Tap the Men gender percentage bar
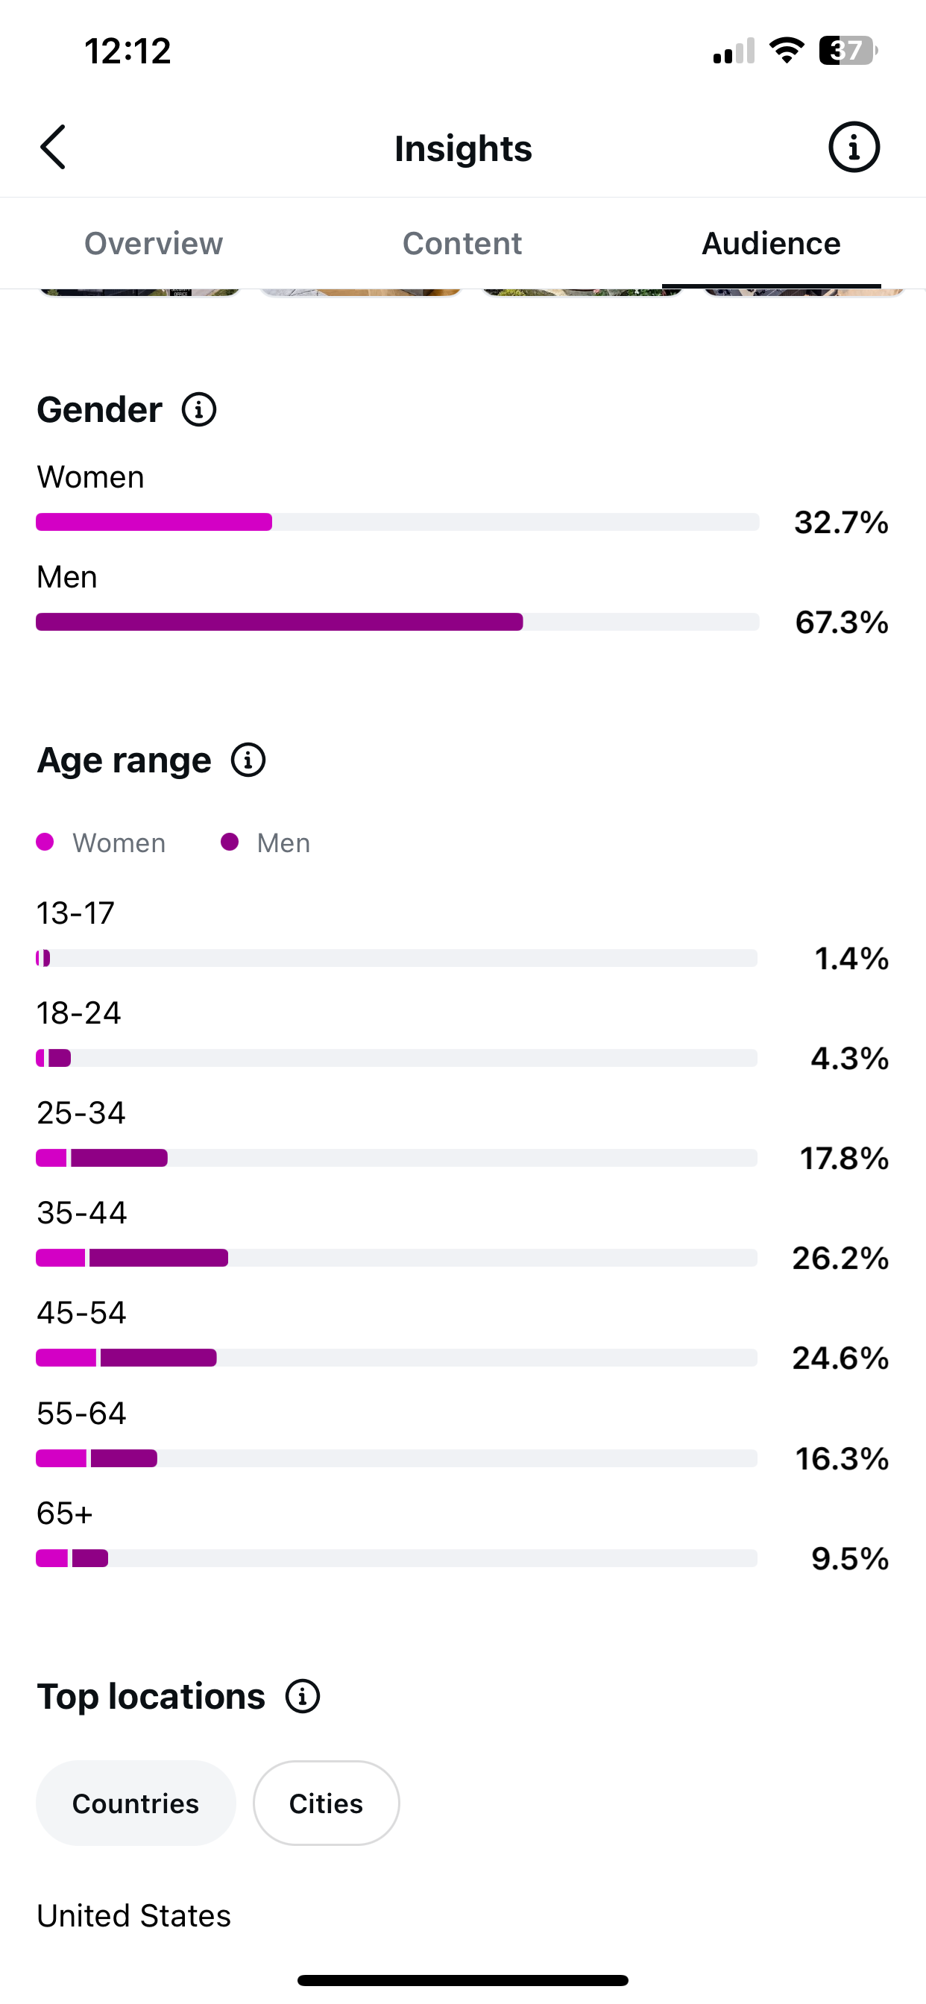 pos(397,622)
